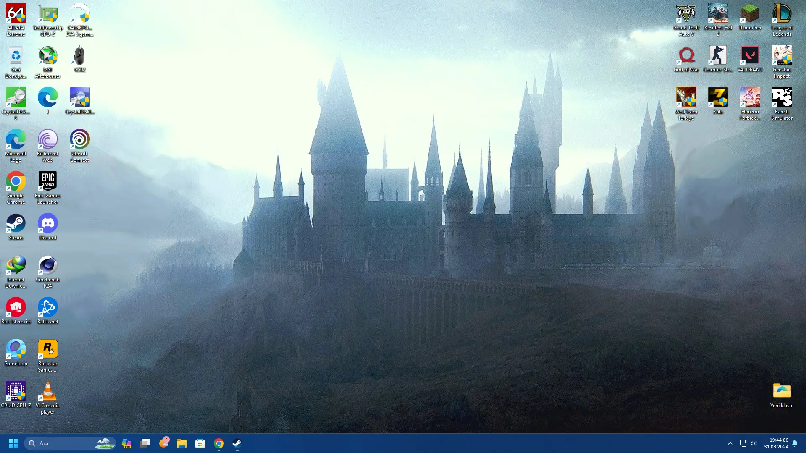Open Microsoft Edge desktop shortcut

click(16, 146)
